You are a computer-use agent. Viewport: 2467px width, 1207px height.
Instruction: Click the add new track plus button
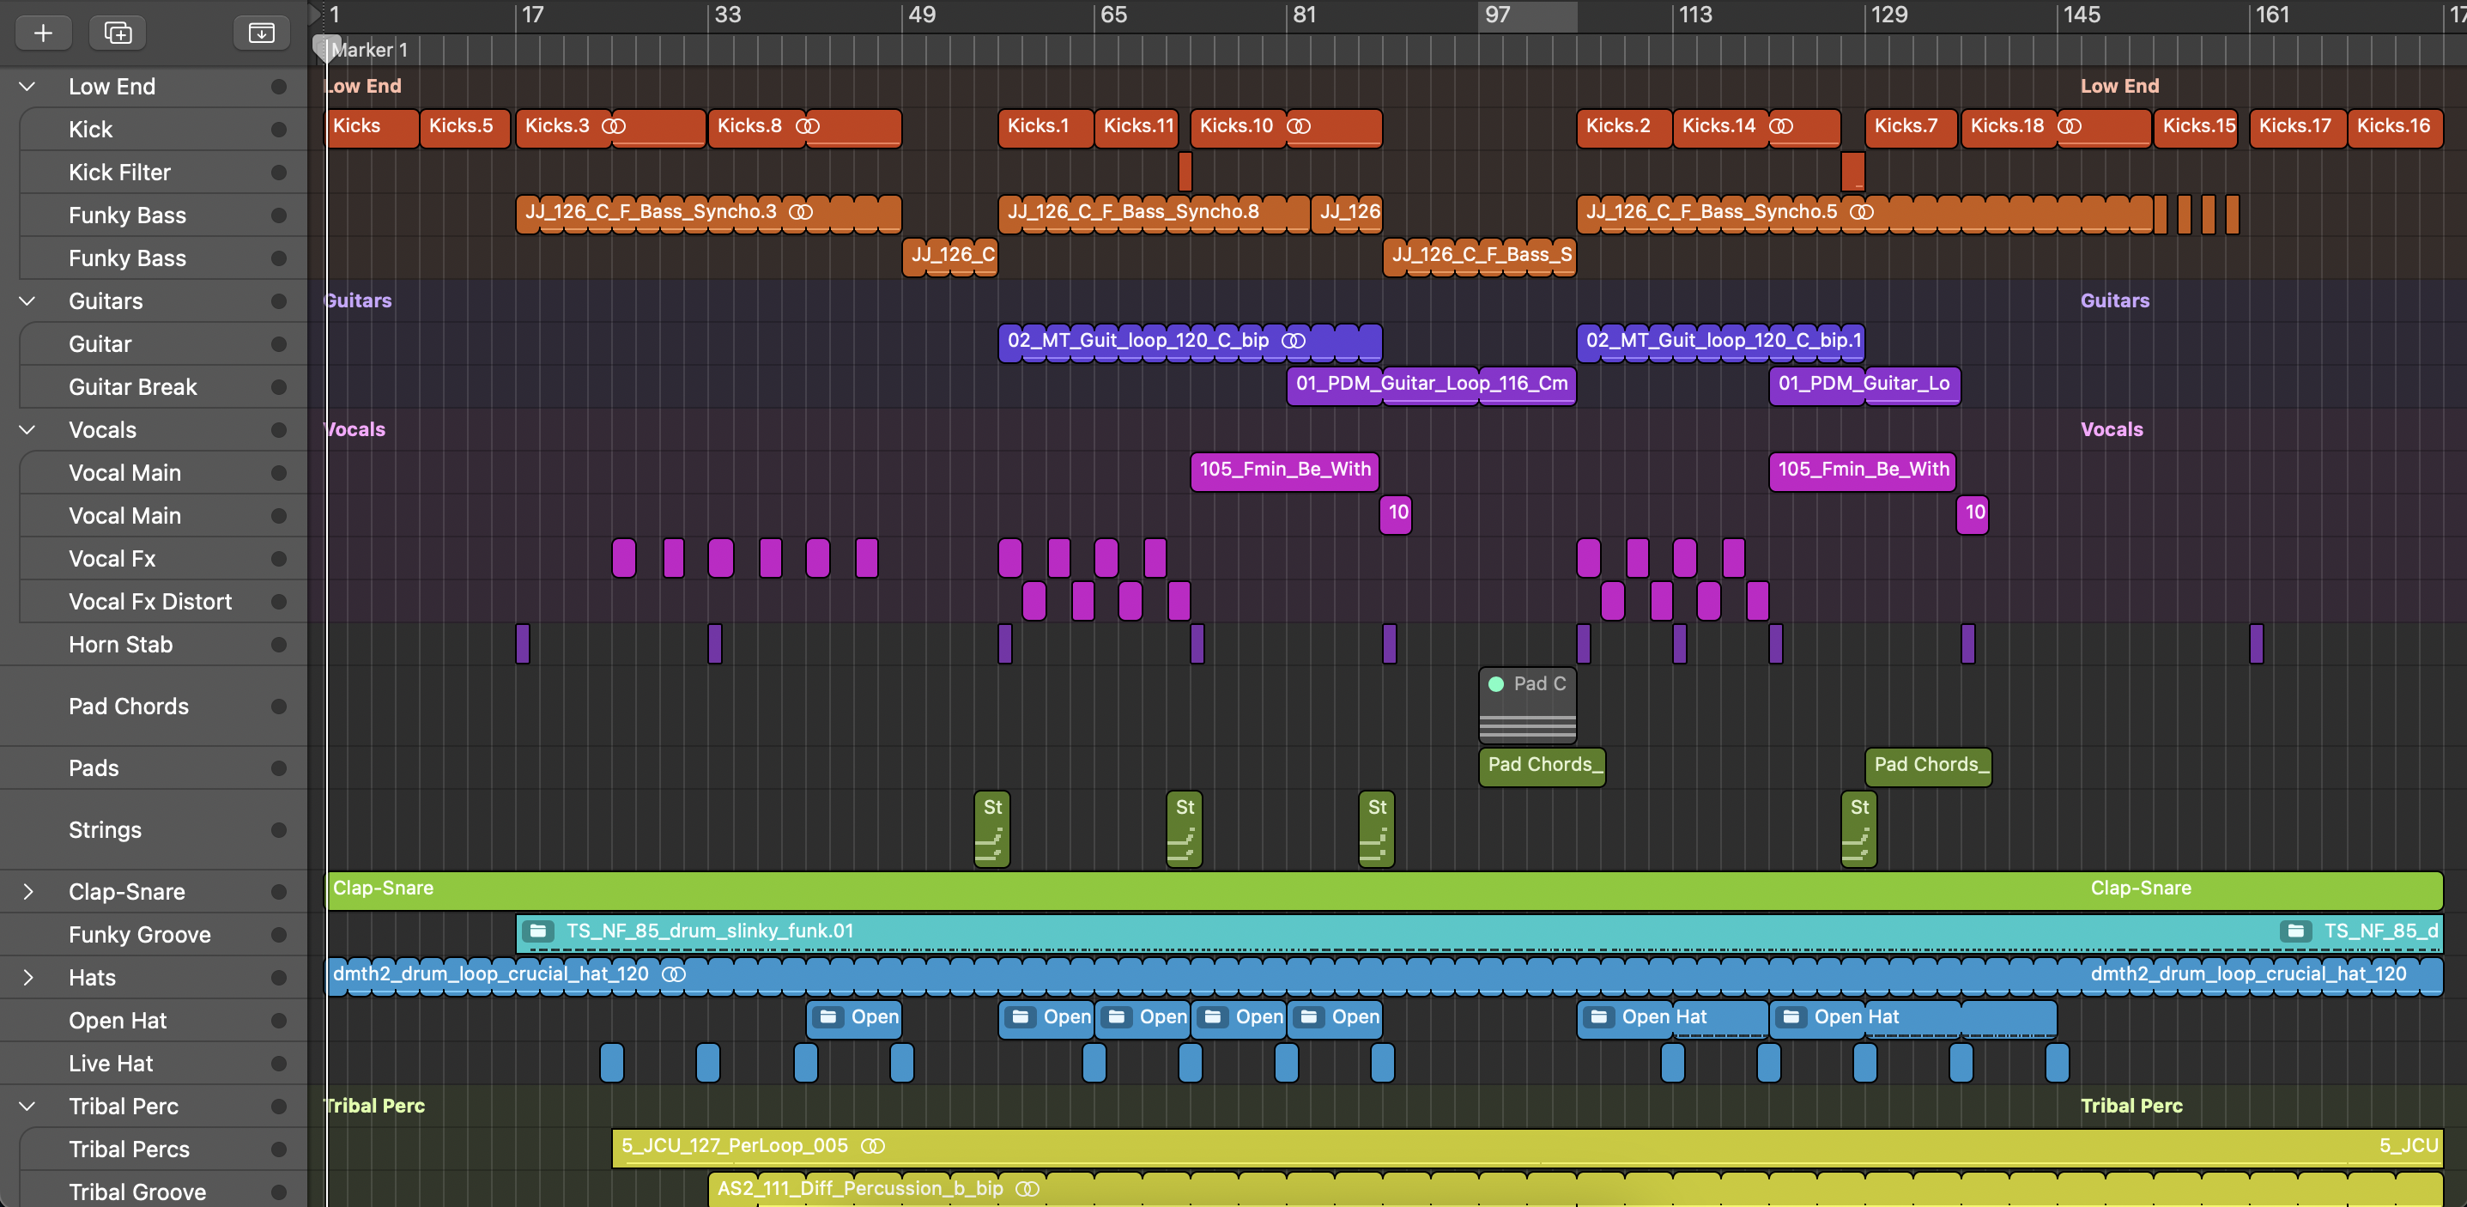(43, 33)
